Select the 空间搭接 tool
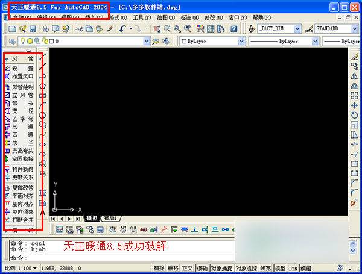This screenshot has height=274, width=362. coord(19,159)
